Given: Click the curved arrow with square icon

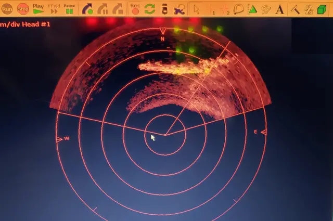Looking at the screenshot, I should (x=118, y=9).
